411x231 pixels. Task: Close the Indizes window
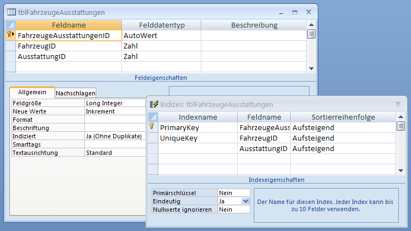pos(398,104)
